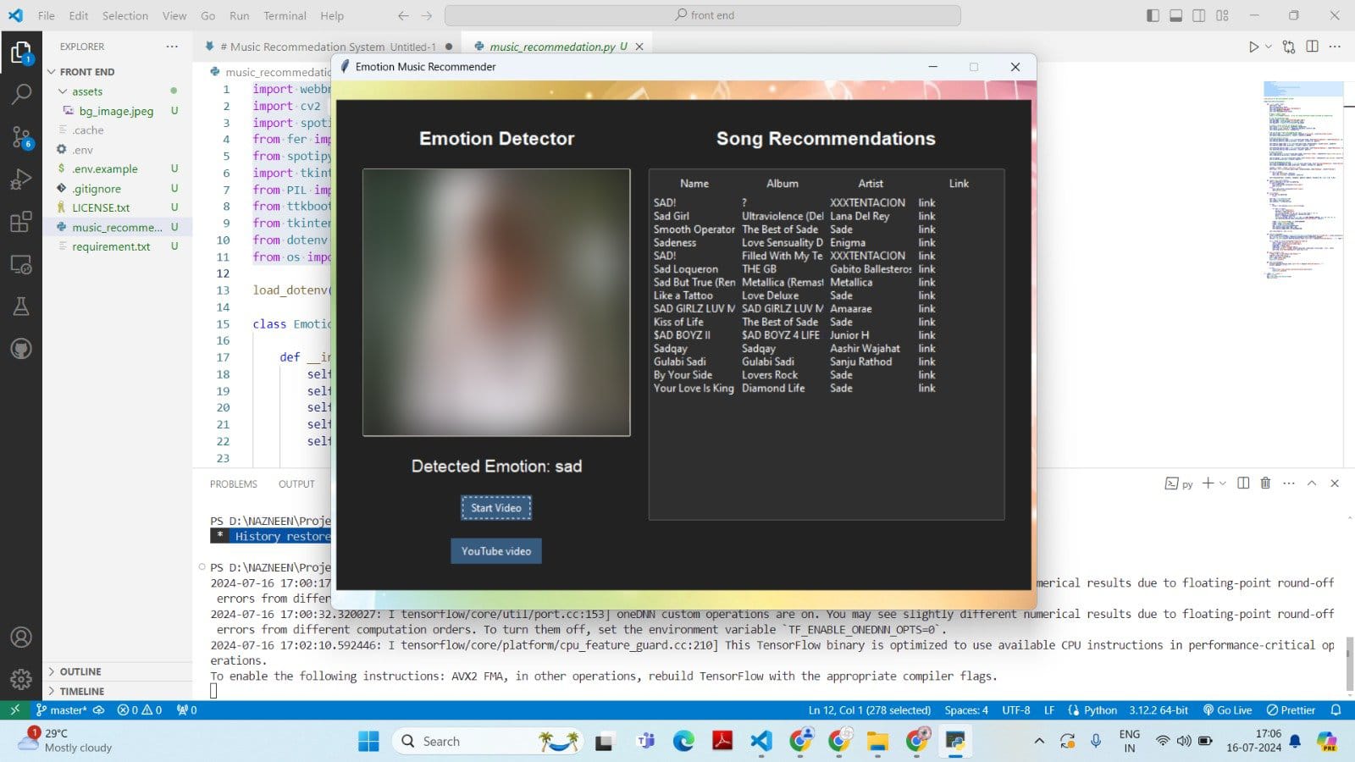Viewport: 1355px width, 762px height.
Task: Open Source Control view in activity bar
Action: pyautogui.click(x=21, y=136)
